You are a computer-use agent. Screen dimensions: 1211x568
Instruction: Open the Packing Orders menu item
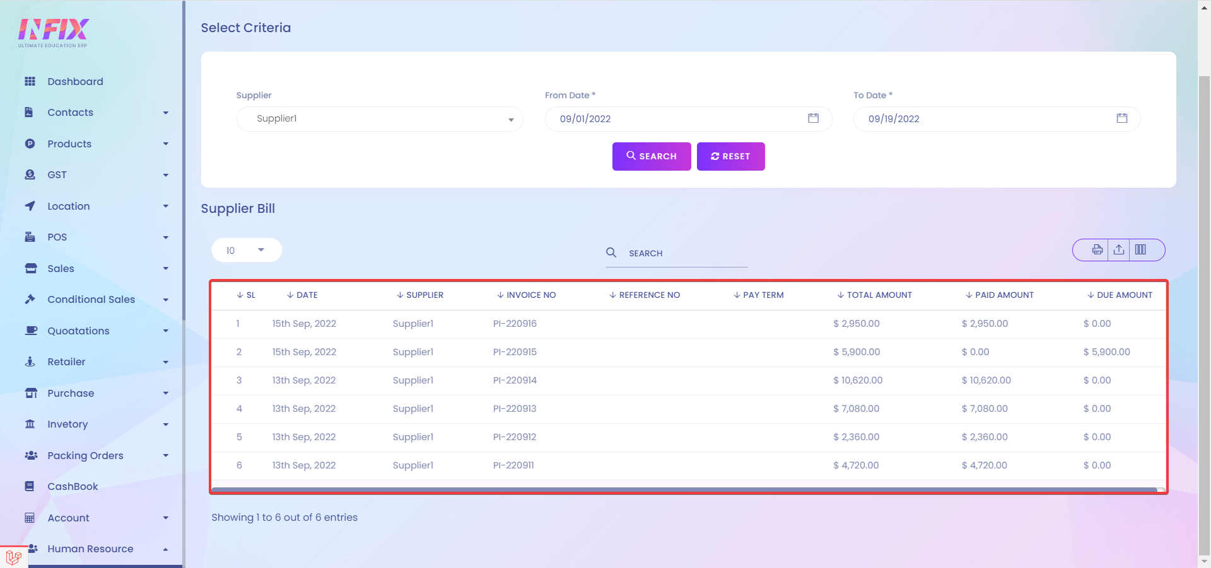[85, 455]
